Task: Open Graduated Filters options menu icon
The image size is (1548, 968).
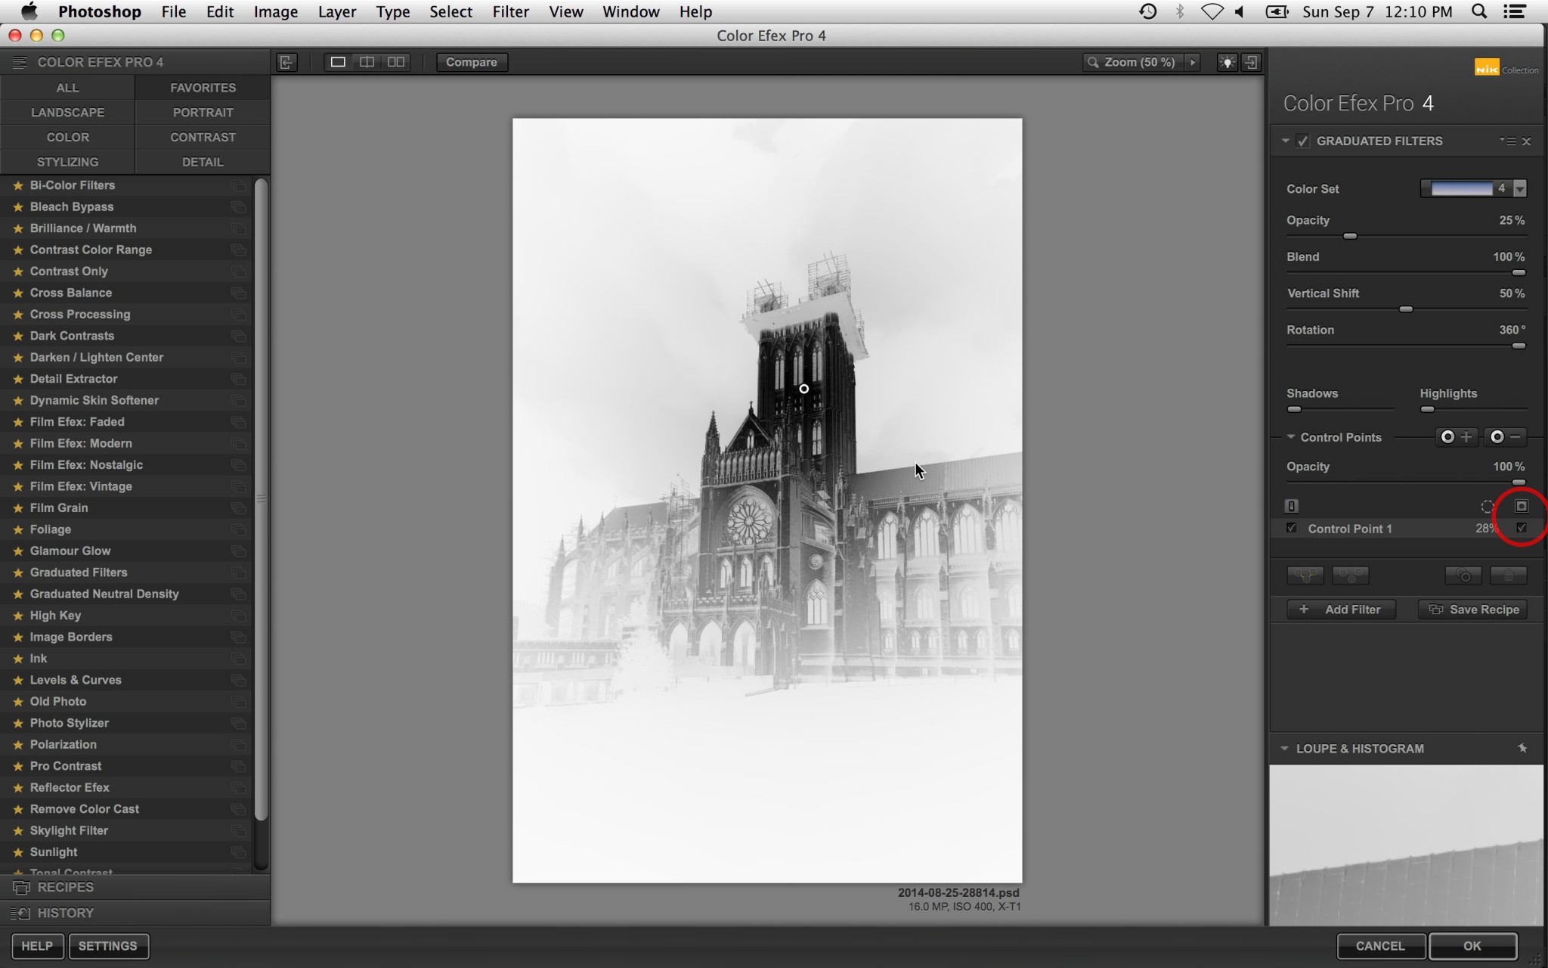Action: pyautogui.click(x=1507, y=141)
